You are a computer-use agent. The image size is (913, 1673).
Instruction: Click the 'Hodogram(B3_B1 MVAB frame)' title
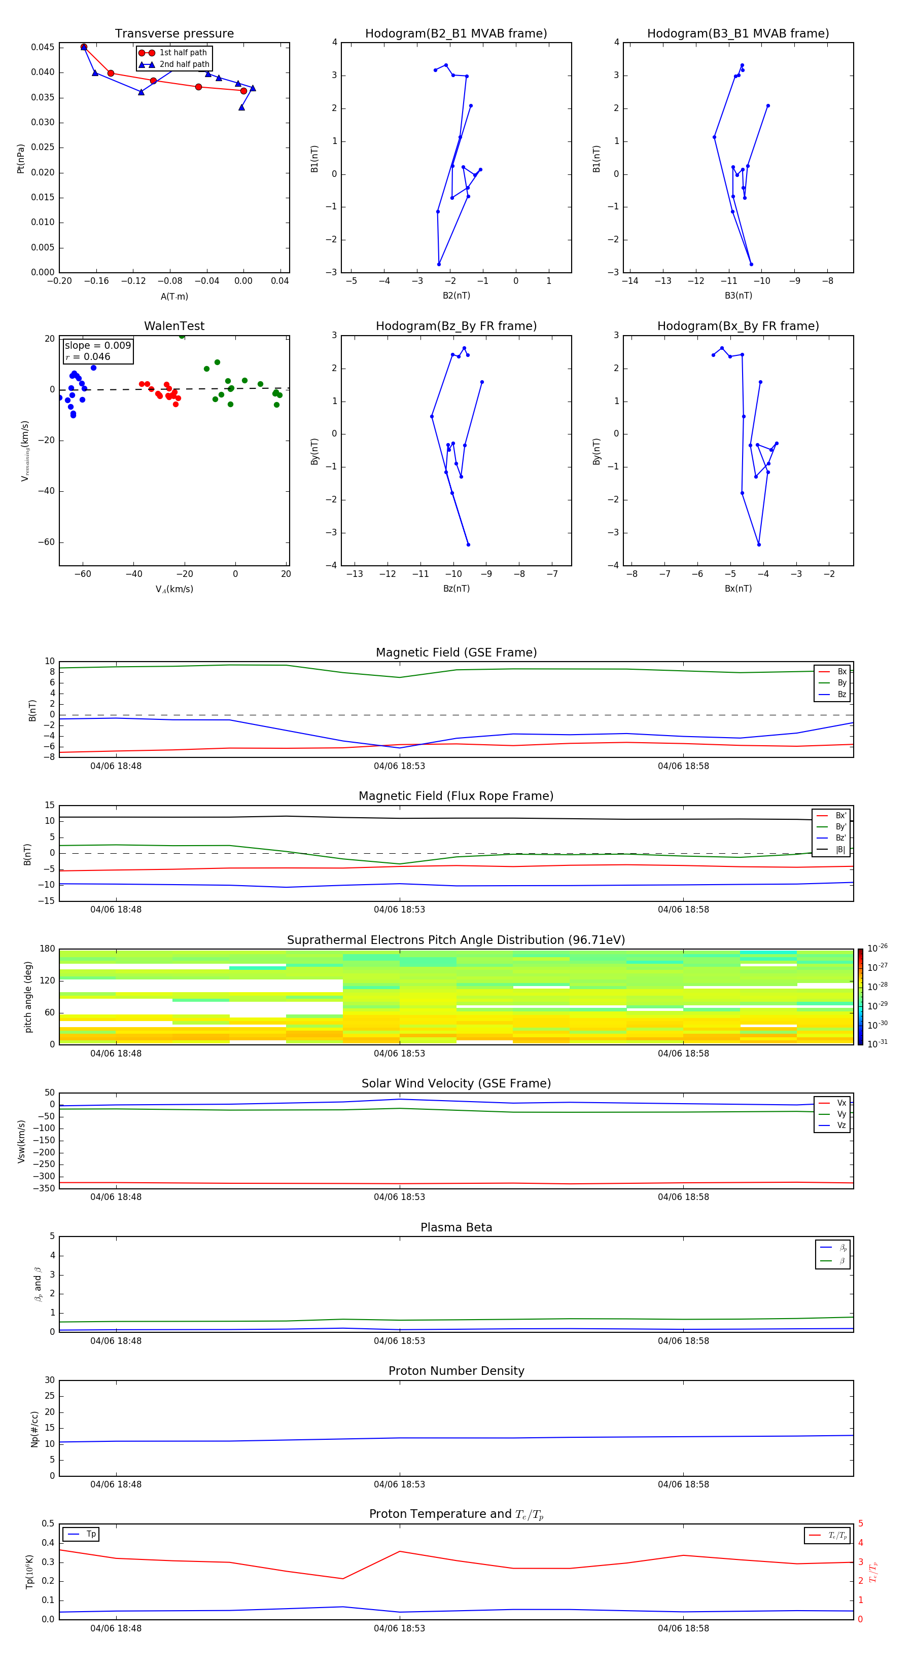[x=738, y=34]
